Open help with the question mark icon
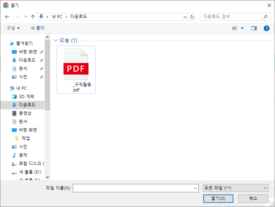The image size is (275, 207). click(x=266, y=28)
